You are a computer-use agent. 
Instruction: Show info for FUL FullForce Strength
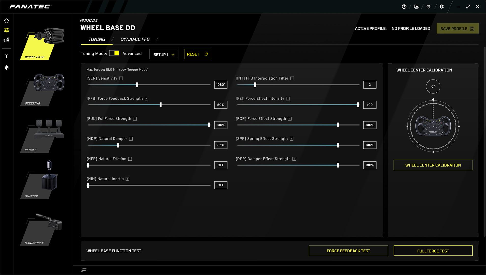(135, 119)
